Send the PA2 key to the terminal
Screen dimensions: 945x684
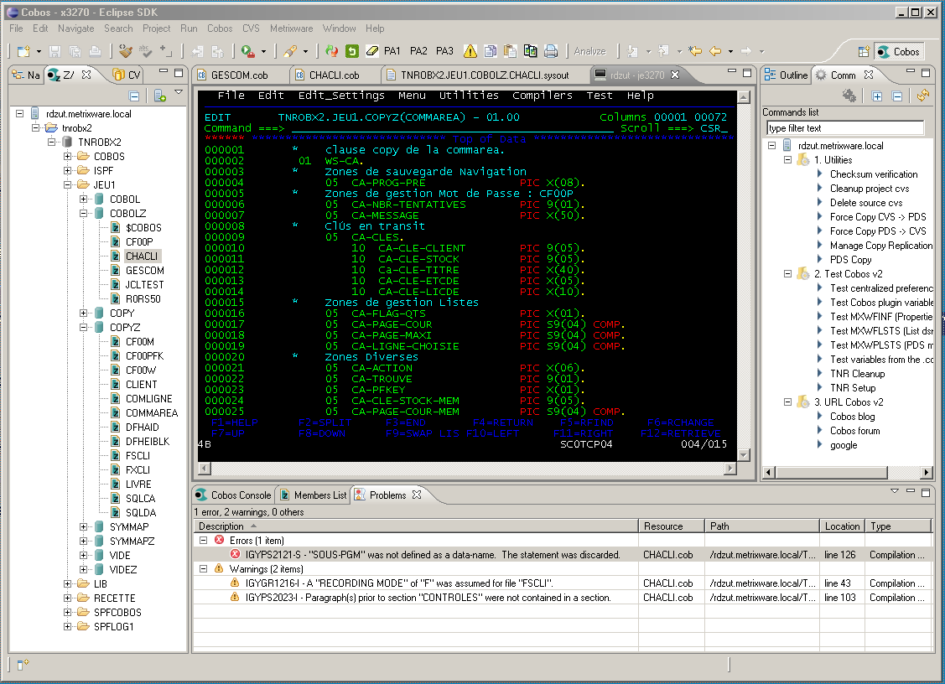(x=418, y=51)
